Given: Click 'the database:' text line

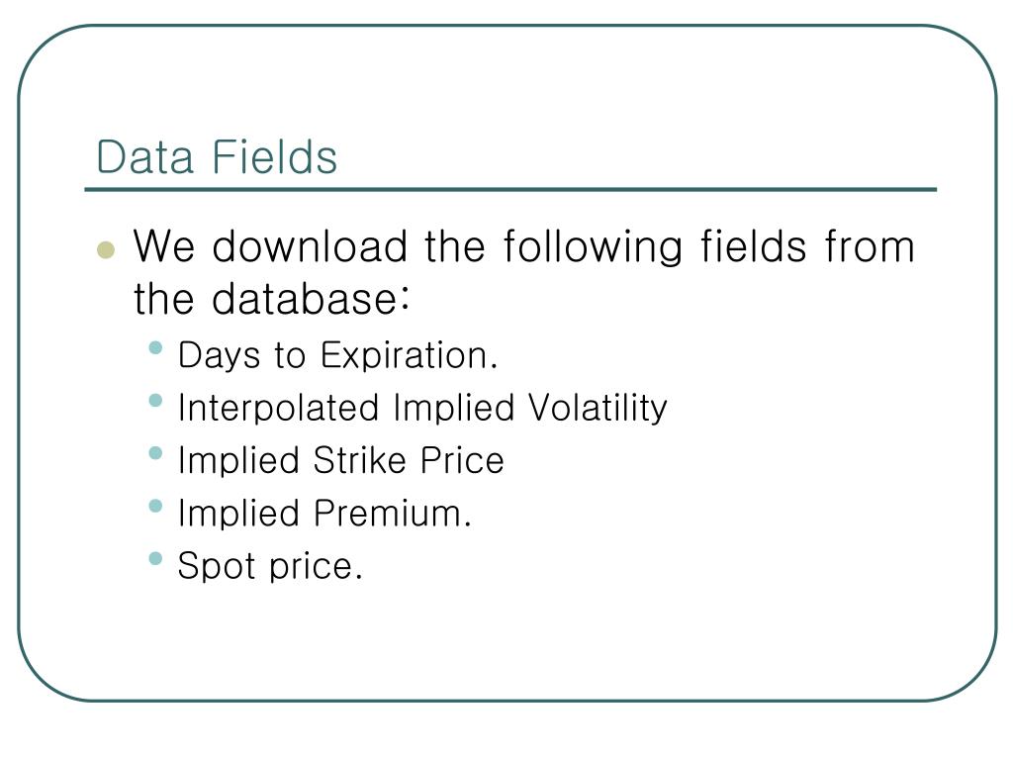Looking at the screenshot, I should point(271,299).
